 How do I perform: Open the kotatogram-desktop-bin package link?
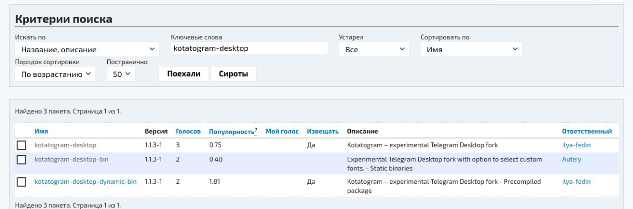(x=71, y=159)
